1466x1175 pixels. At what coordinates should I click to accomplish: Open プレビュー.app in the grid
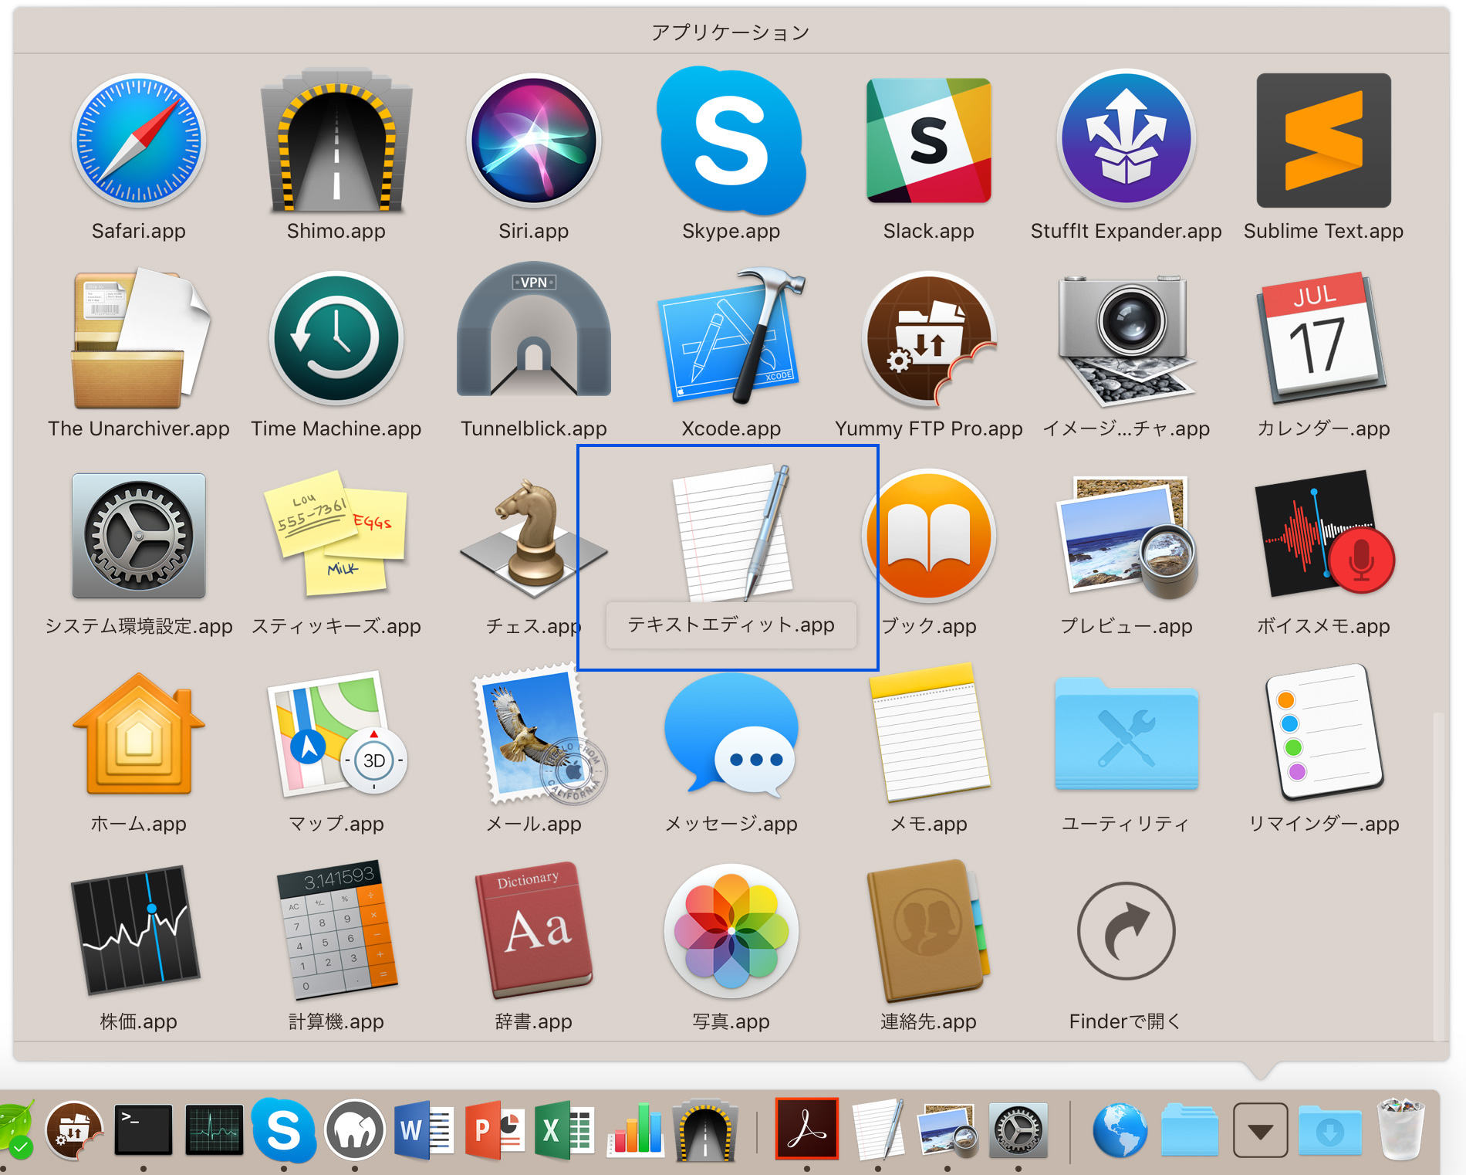pos(1127,537)
